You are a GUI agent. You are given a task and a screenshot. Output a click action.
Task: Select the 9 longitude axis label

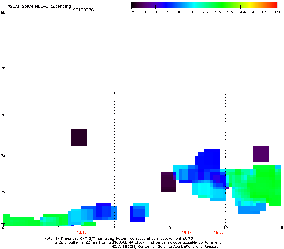point(170,228)
